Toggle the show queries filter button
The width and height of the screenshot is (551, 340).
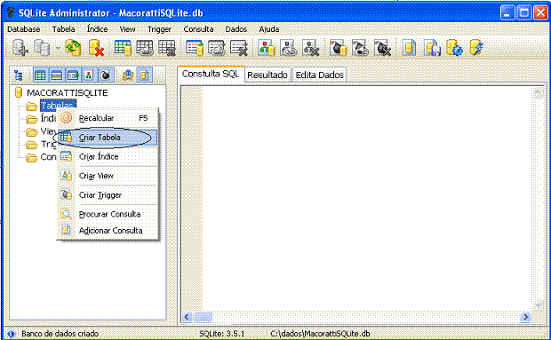(144, 75)
